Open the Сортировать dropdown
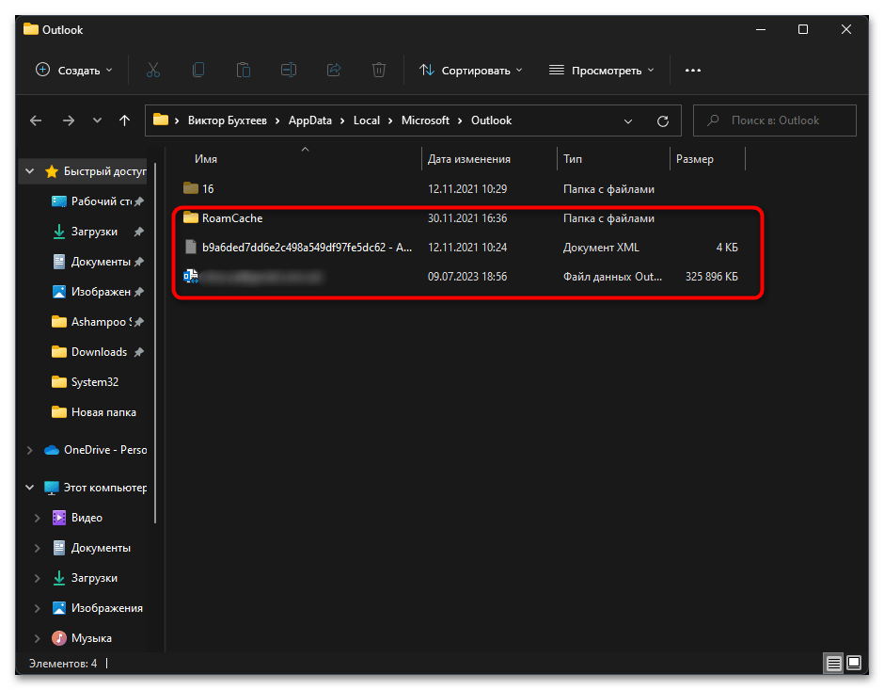This screenshot has width=884, height=690. click(471, 71)
